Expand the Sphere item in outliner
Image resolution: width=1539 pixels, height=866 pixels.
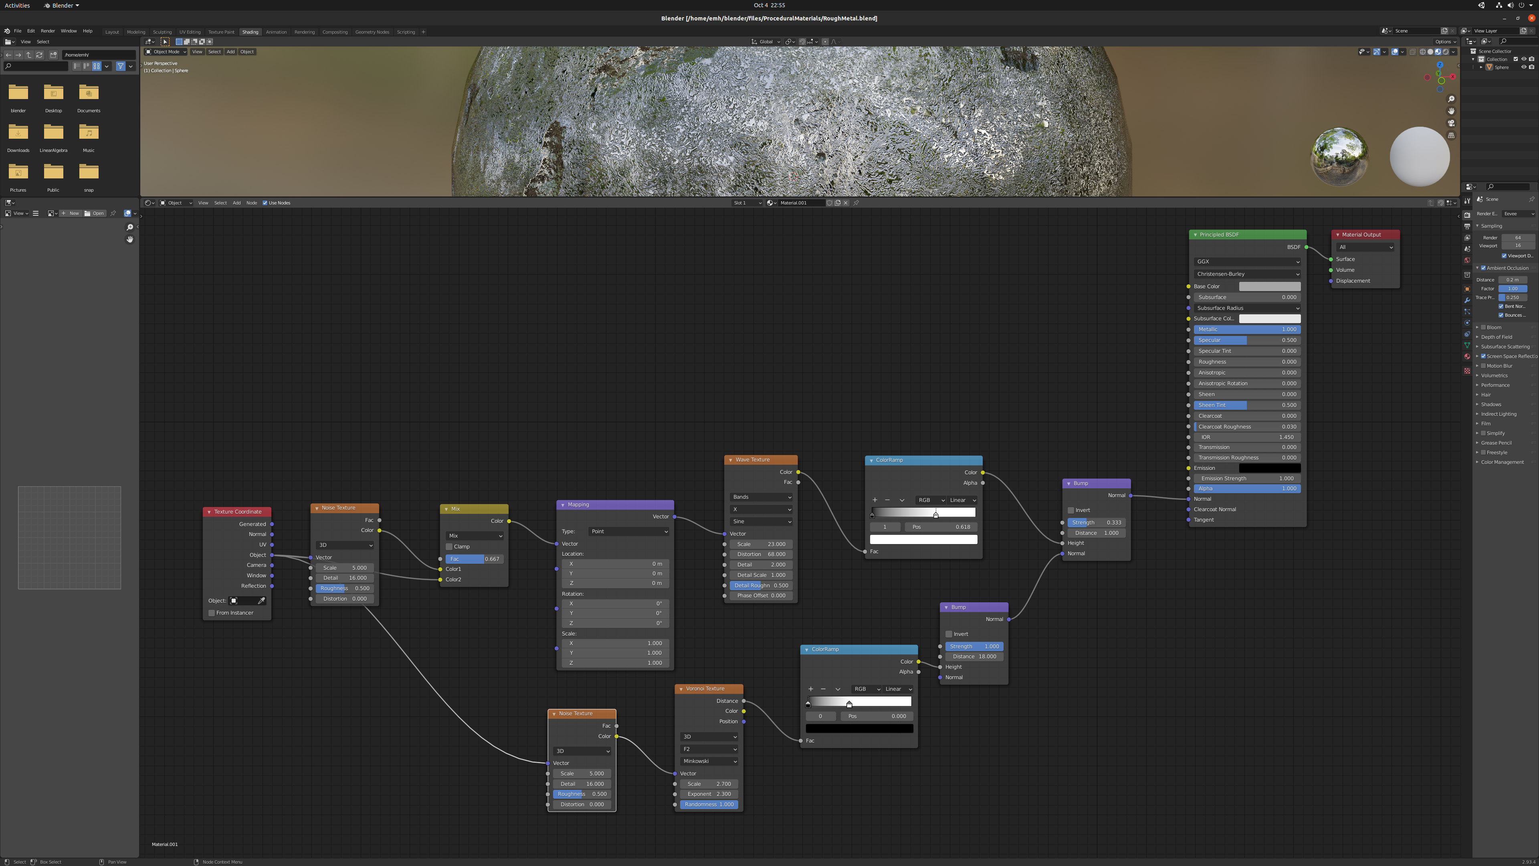click(1481, 67)
